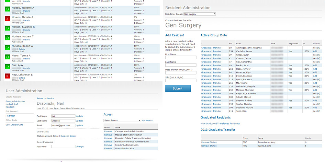Open the Residency Group dropdown
Image resolution: width=325 pixels, height=162 pixels.
coord(200,14)
